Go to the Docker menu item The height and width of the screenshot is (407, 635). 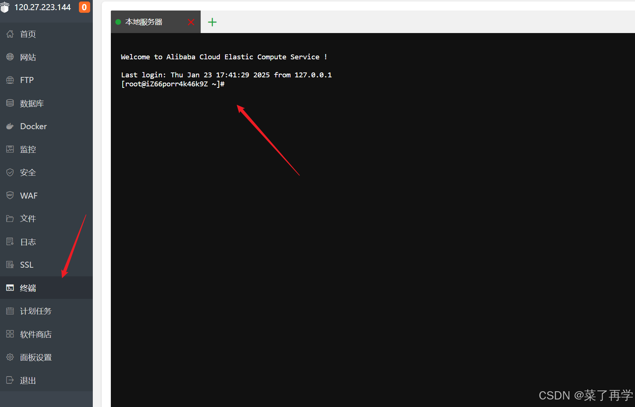click(x=46, y=126)
